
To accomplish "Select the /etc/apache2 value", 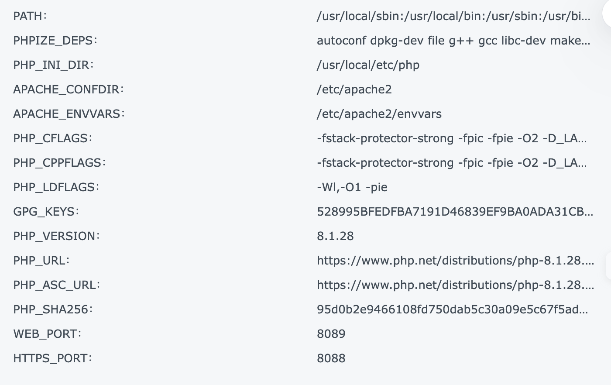I will tap(354, 89).
